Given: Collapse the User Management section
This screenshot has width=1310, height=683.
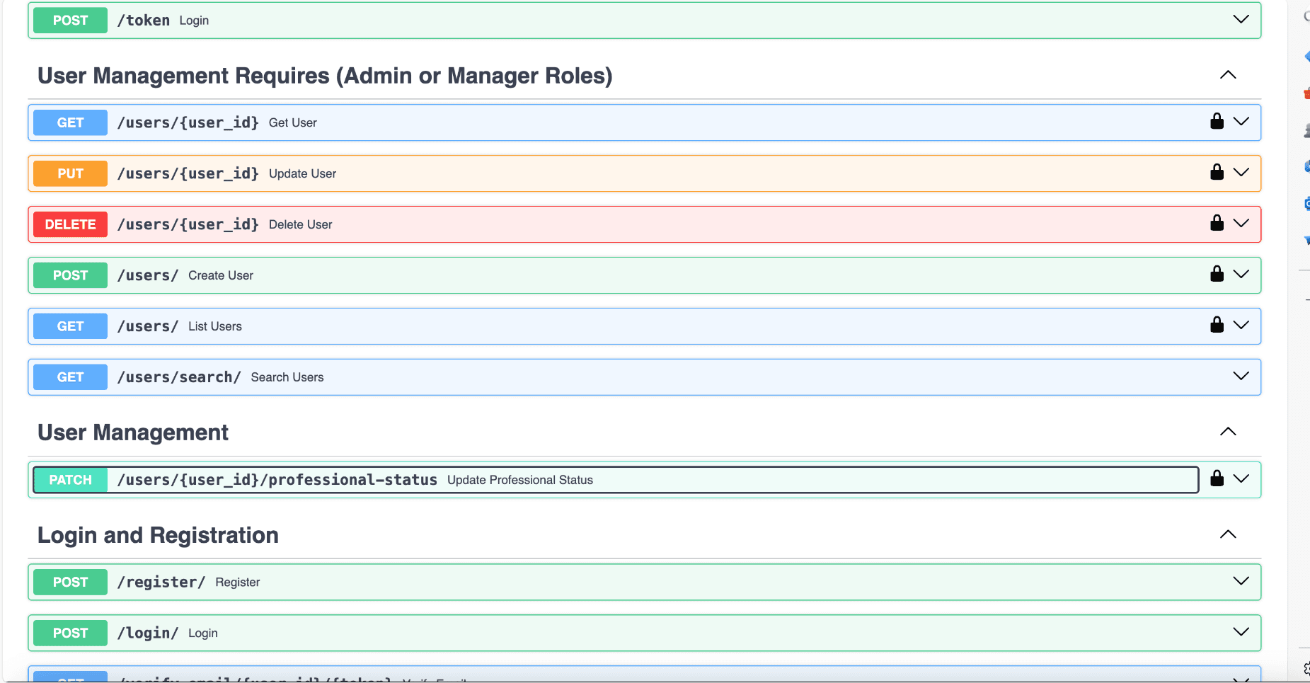Looking at the screenshot, I should [x=1228, y=431].
